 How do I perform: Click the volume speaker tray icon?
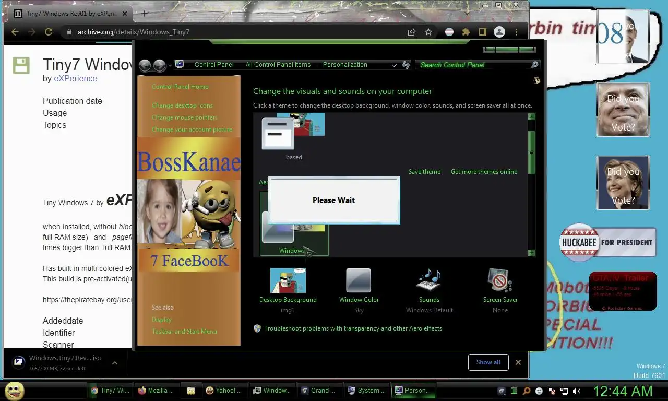pos(577,391)
